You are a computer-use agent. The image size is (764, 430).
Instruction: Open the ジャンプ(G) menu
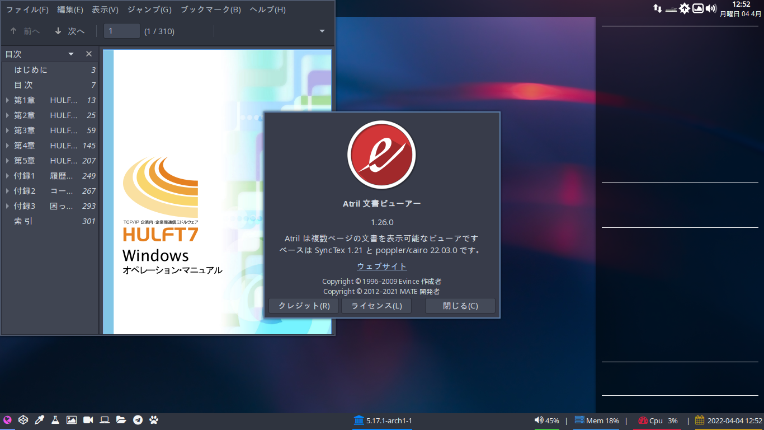(149, 10)
